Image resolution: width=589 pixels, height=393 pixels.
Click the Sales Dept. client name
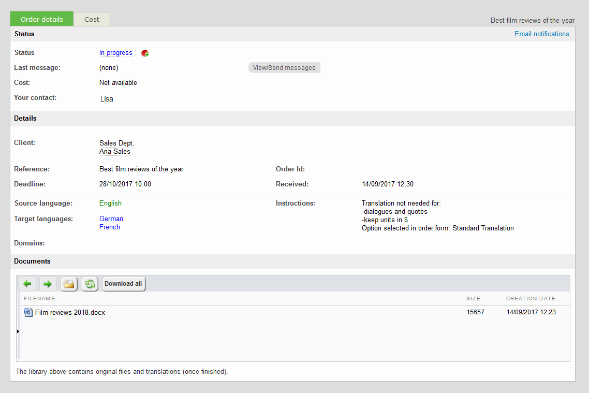pyautogui.click(x=116, y=143)
